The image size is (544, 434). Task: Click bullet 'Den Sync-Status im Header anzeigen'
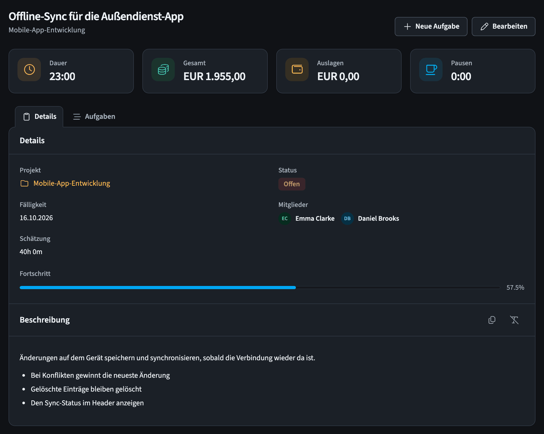pos(87,403)
